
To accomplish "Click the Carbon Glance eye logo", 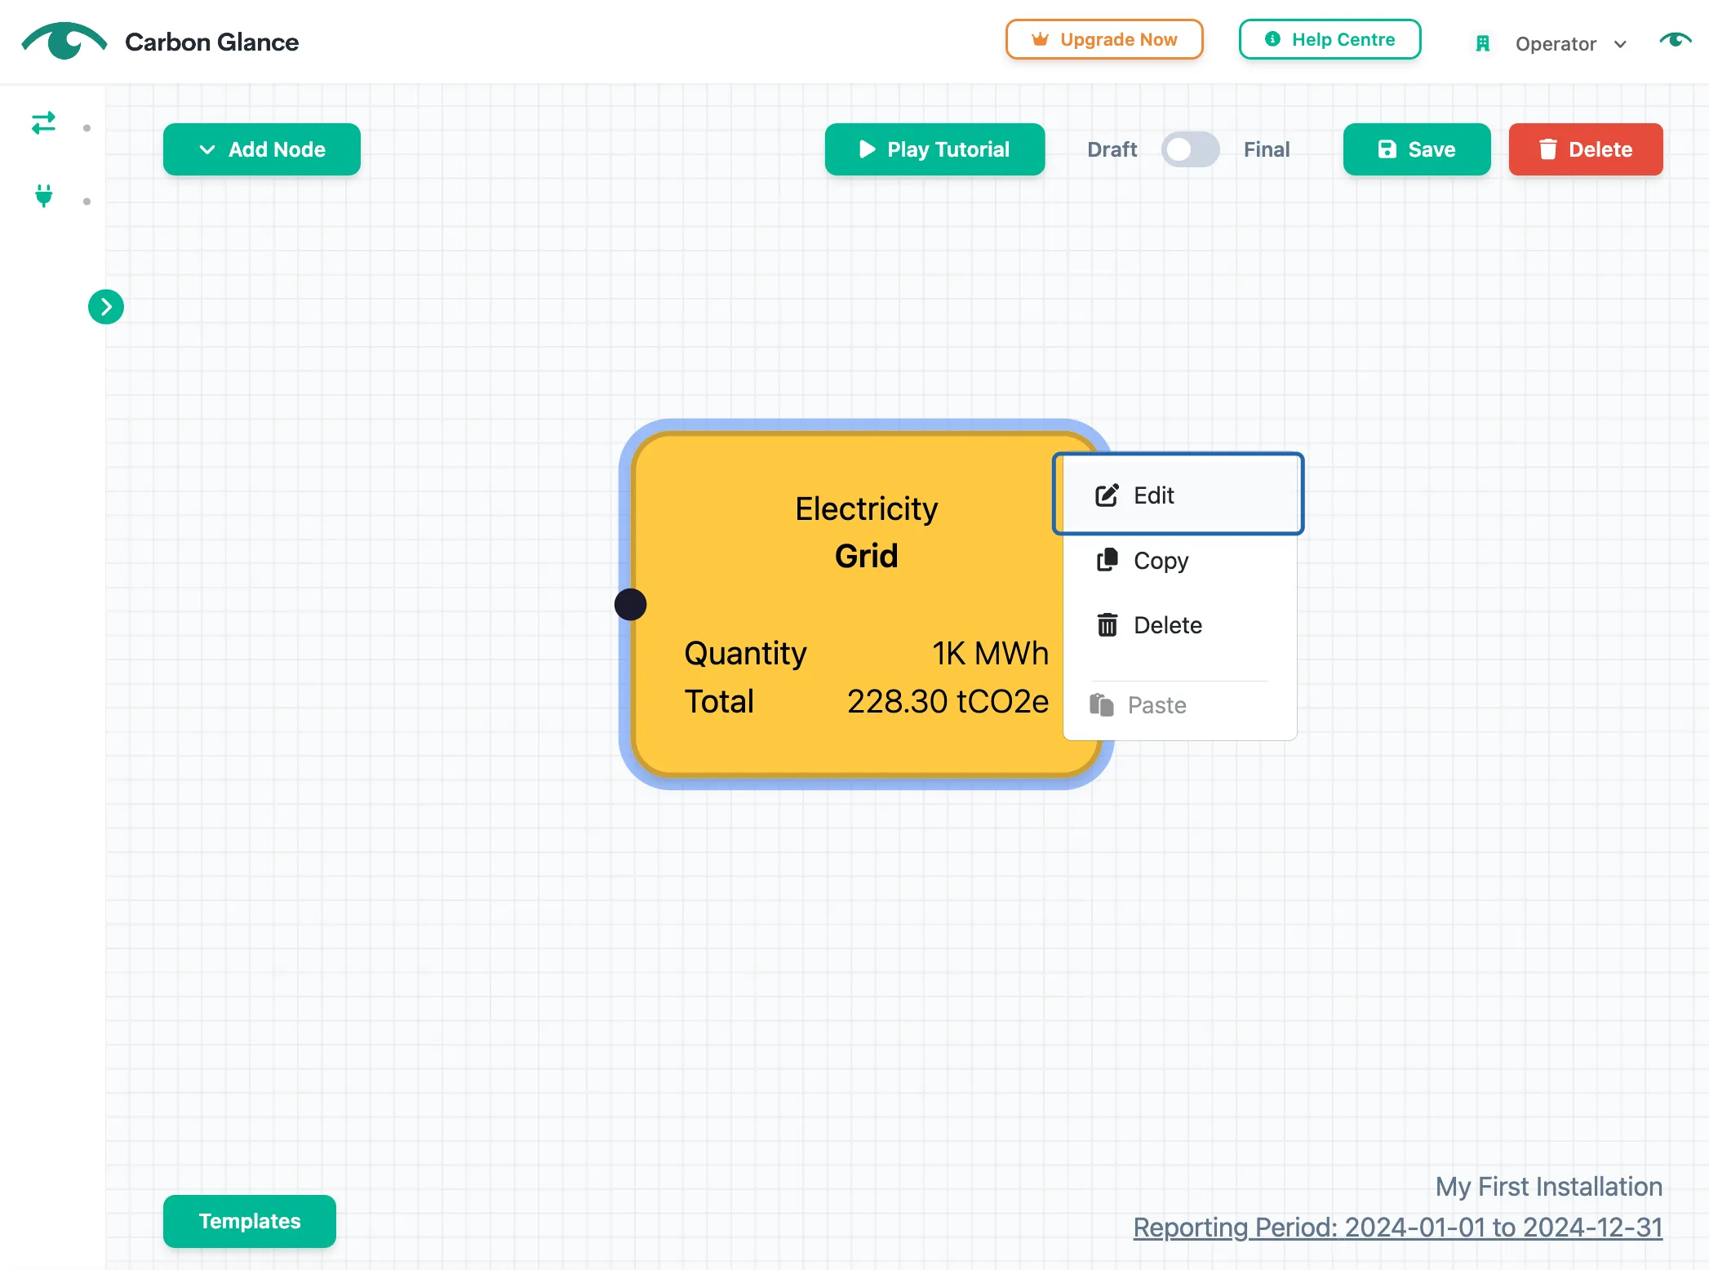I will (x=64, y=41).
